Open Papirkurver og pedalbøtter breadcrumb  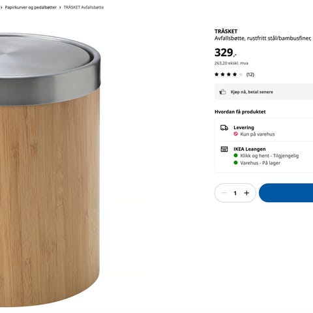point(31,7)
